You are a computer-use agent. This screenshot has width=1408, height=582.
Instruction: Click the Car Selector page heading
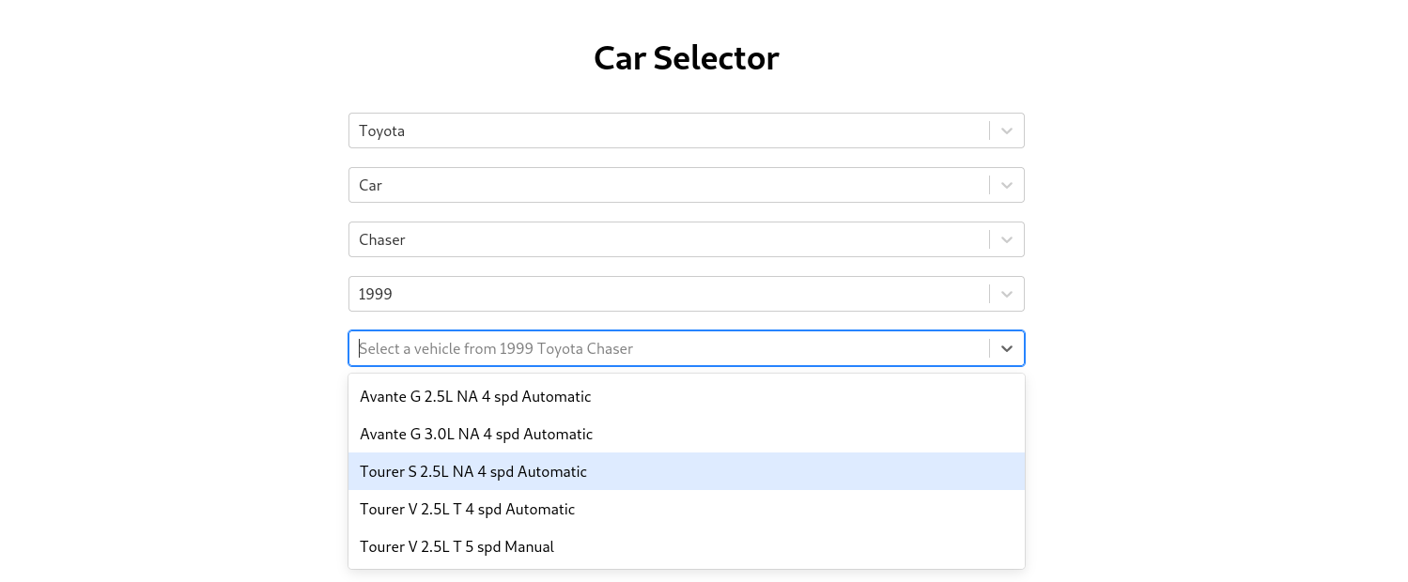click(686, 58)
